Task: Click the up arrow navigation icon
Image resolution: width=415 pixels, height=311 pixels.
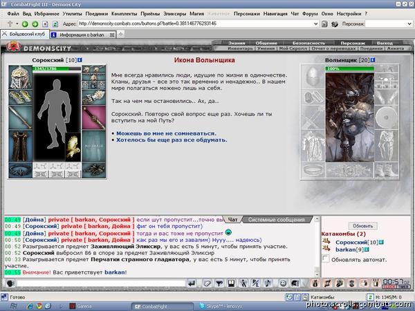Action: pos(10,23)
